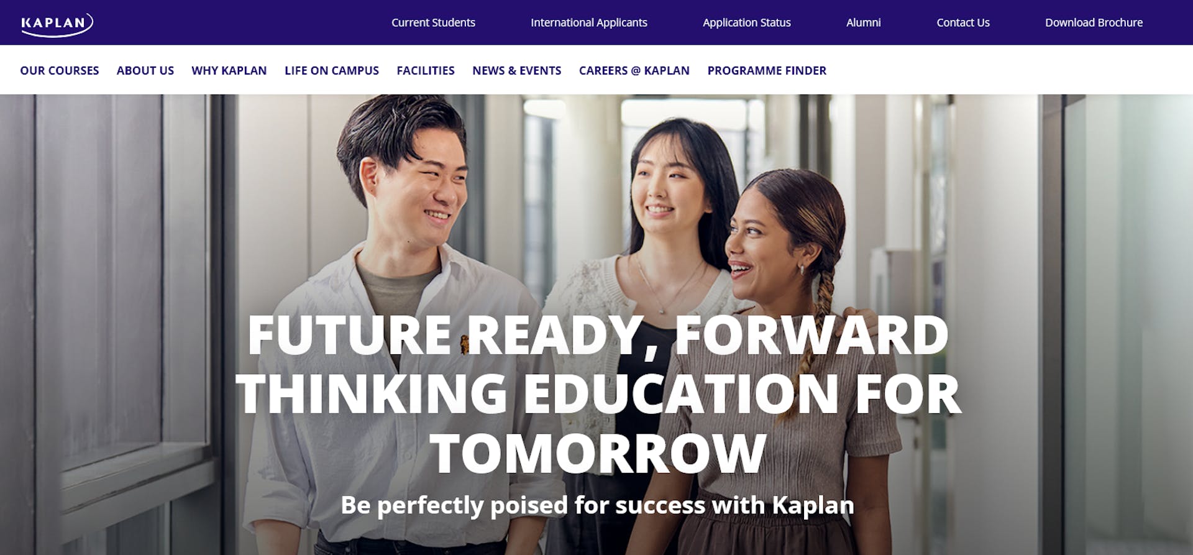Open the Current Students link

tap(433, 22)
